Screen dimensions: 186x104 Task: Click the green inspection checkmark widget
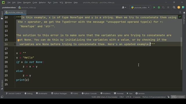180,17
